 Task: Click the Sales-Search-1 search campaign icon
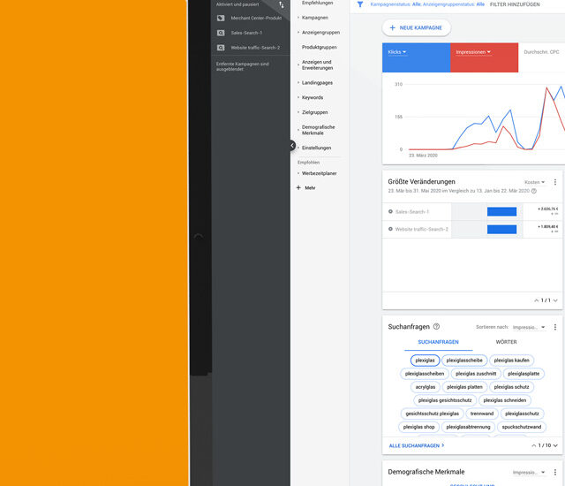(x=221, y=33)
